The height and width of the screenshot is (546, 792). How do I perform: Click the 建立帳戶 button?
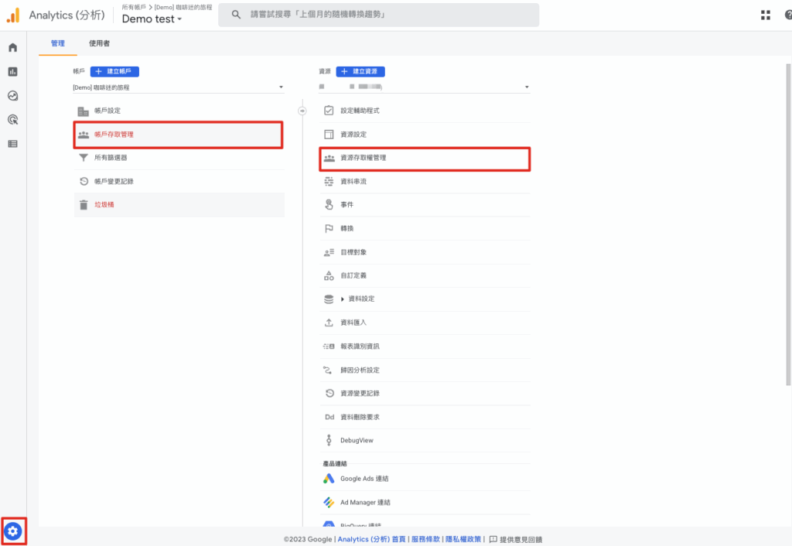point(114,71)
